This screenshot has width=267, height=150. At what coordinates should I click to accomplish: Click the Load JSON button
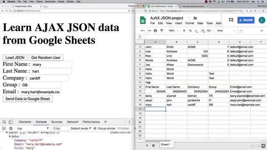coord(15,57)
